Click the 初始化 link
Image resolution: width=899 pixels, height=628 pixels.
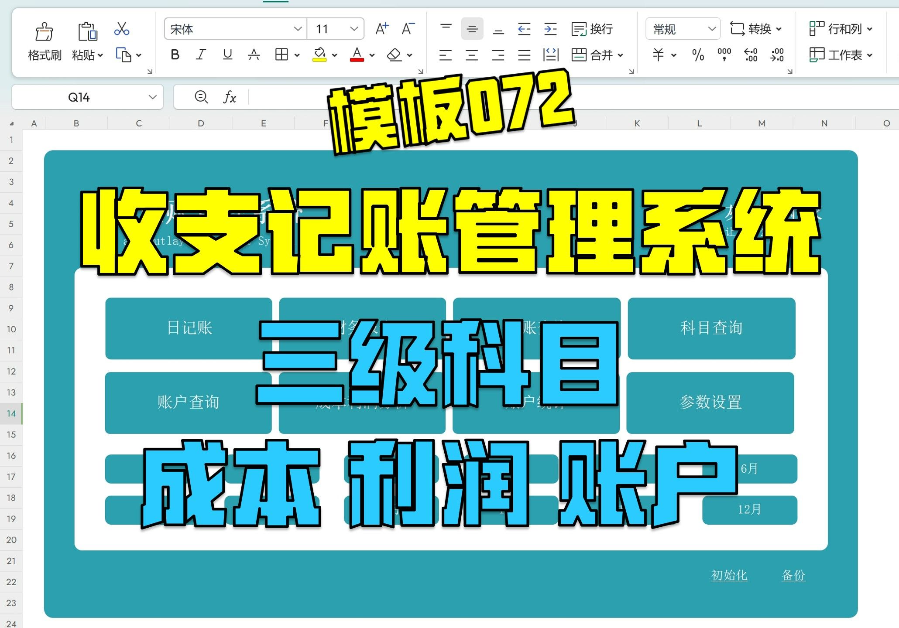[729, 575]
